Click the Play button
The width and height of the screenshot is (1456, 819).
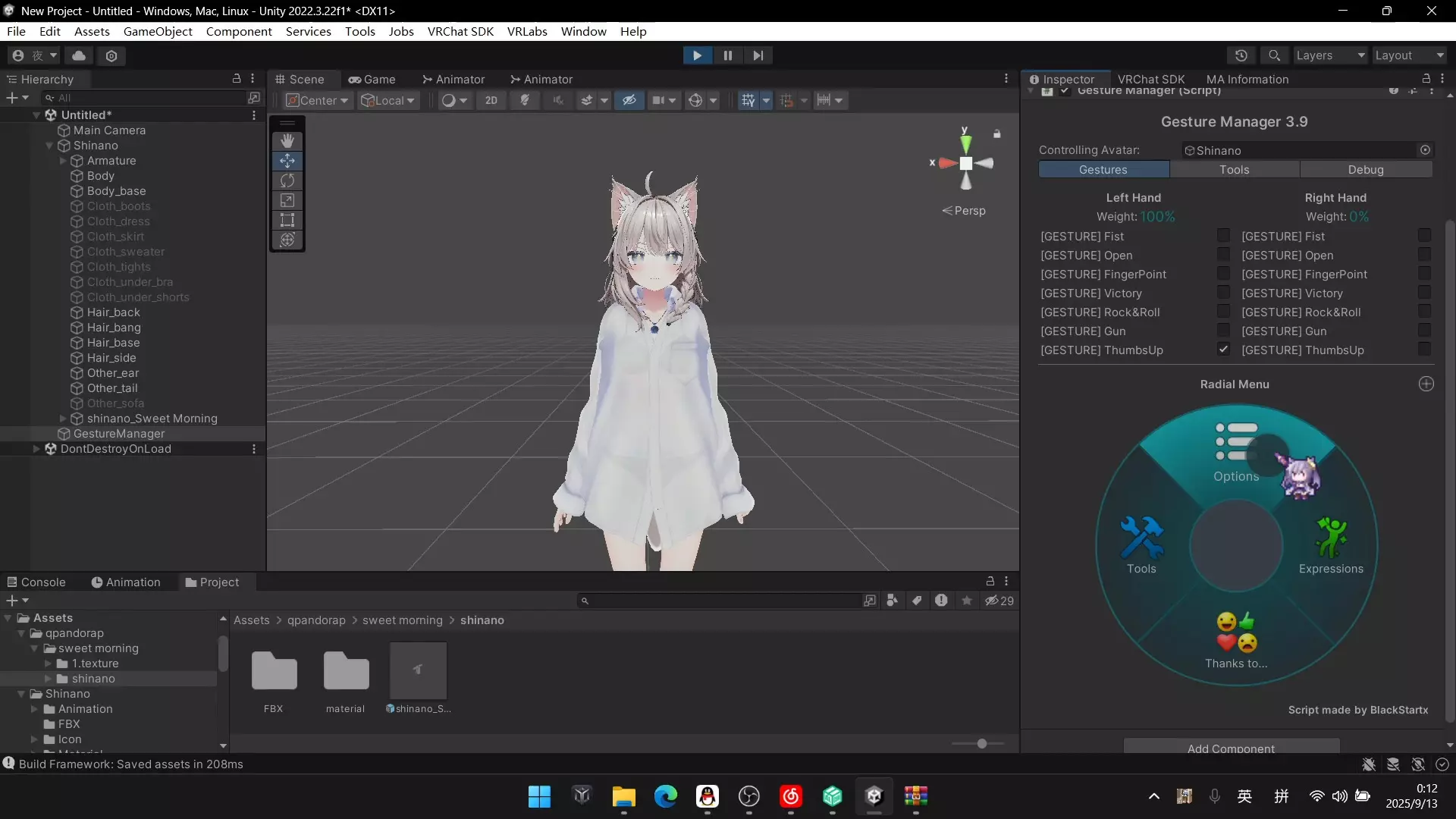[697, 55]
